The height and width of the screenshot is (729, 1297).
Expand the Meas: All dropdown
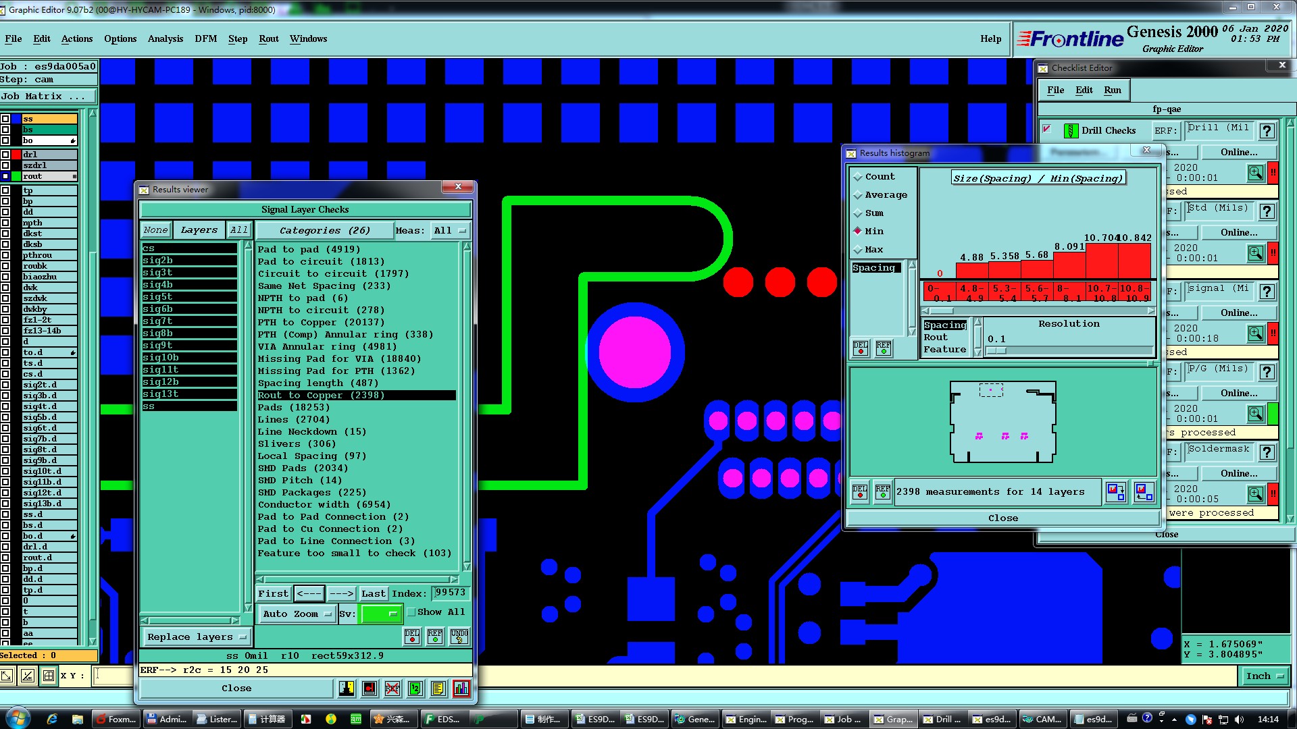451,230
